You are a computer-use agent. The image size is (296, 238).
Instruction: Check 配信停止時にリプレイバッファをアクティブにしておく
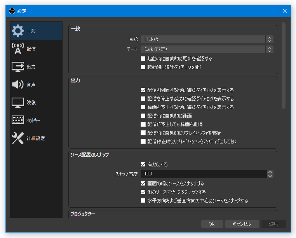point(143,142)
